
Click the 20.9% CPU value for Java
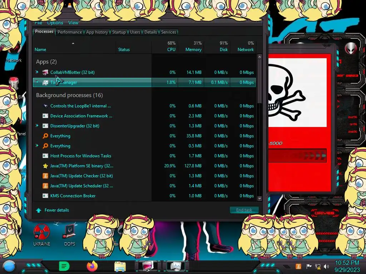coord(170,166)
